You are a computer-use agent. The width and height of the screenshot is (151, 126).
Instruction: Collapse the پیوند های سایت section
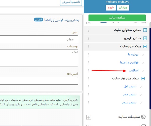coord(145,46)
